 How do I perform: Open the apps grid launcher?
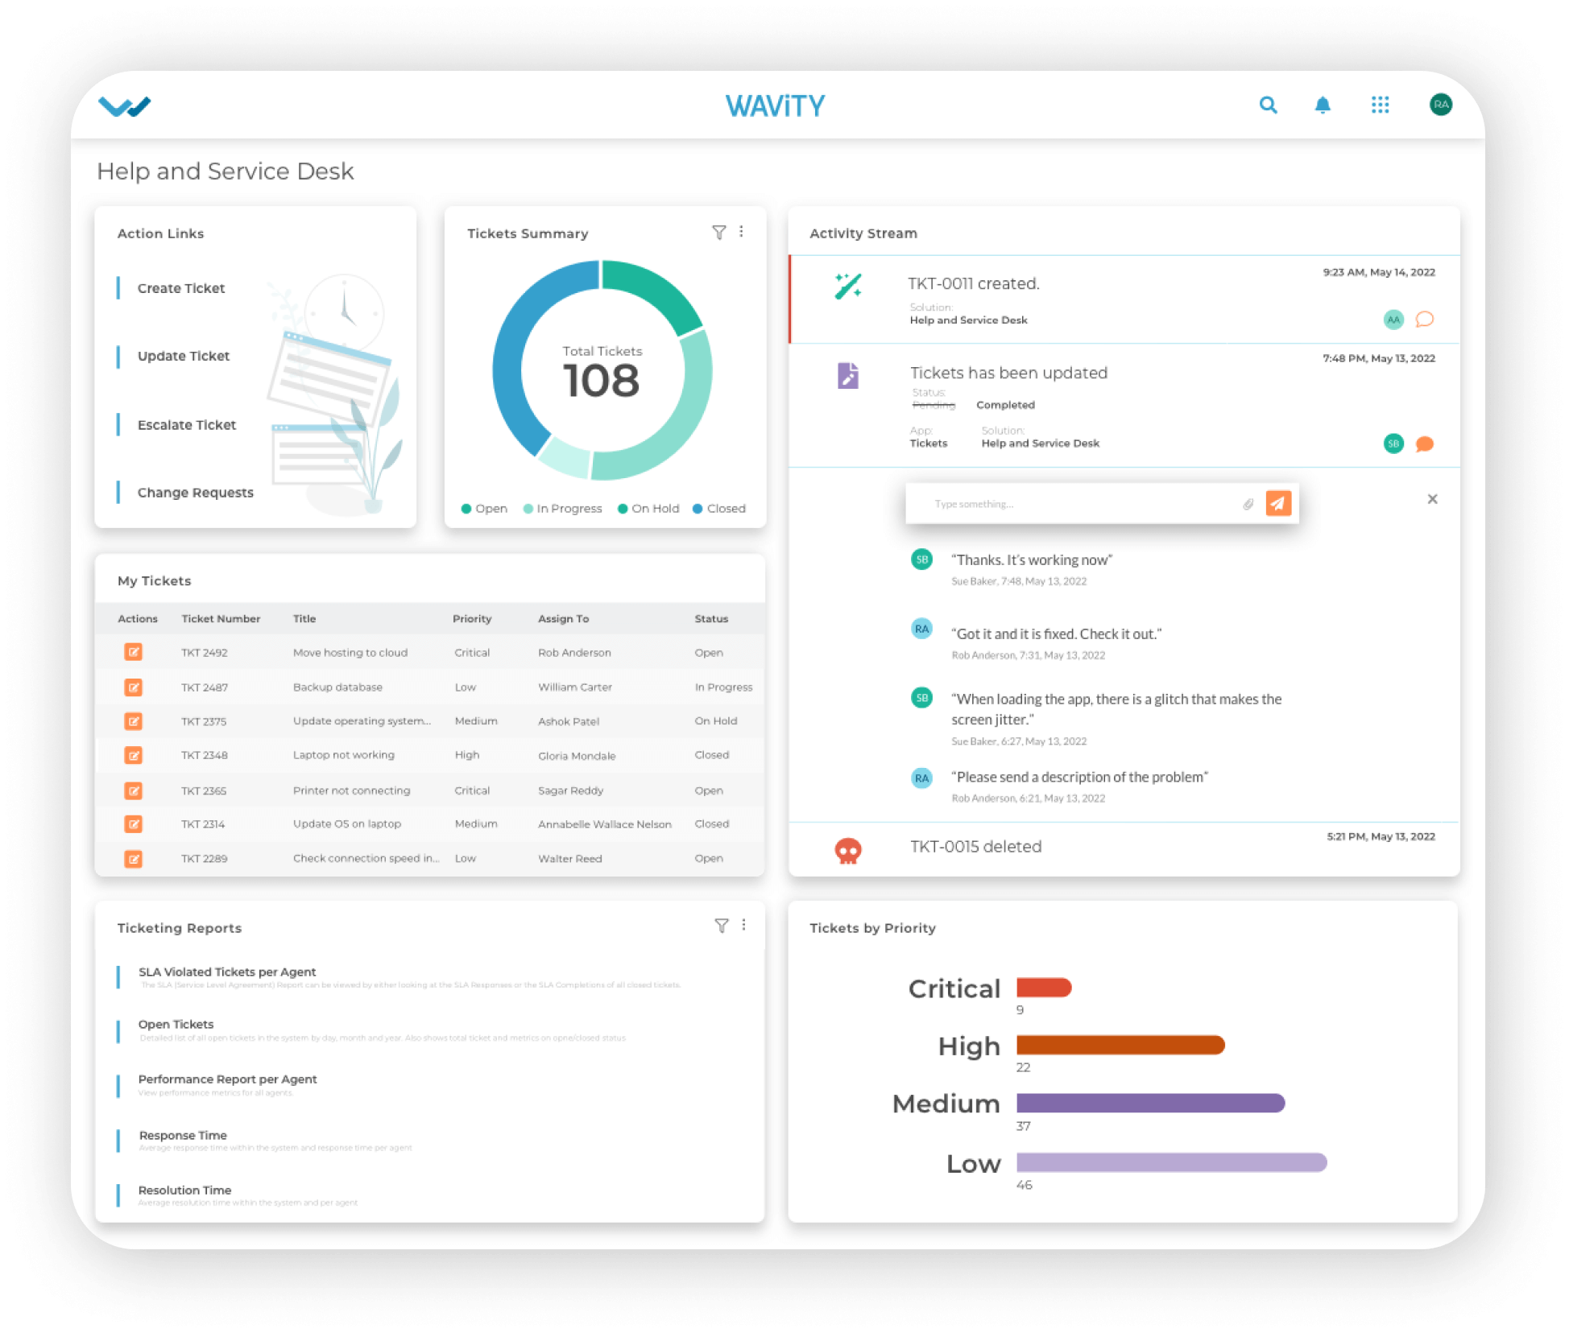(x=1381, y=105)
